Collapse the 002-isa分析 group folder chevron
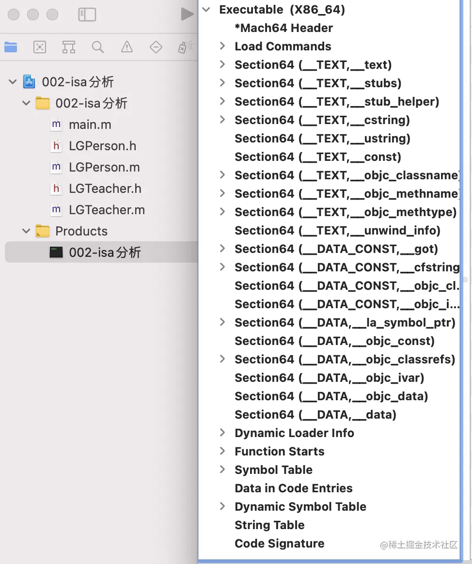This screenshot has height=564, width=472. pyautogui.click(x=26, y=103)
